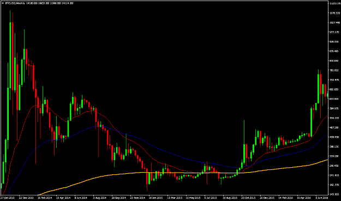Click the 1076.330 price scale label

(334, 13)
